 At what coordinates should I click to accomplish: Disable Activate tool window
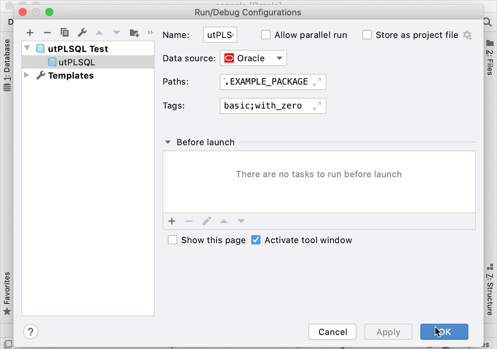[255, 240]
